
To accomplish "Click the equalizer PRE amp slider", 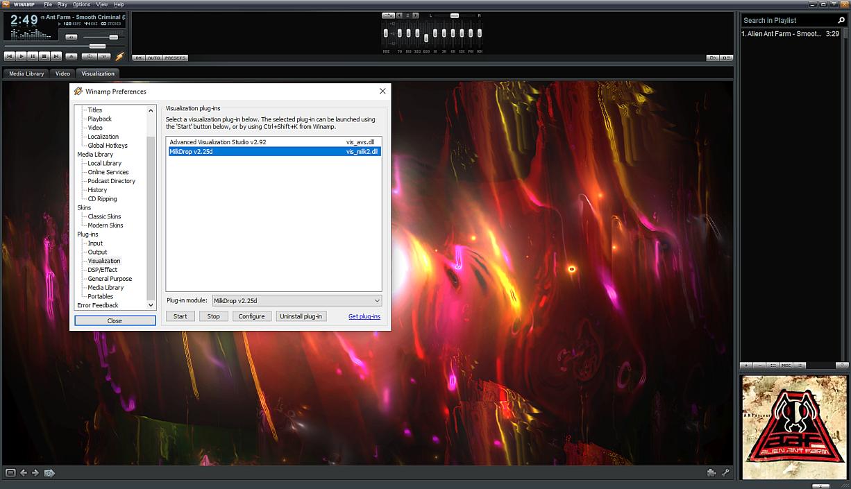I will [386, 33].
